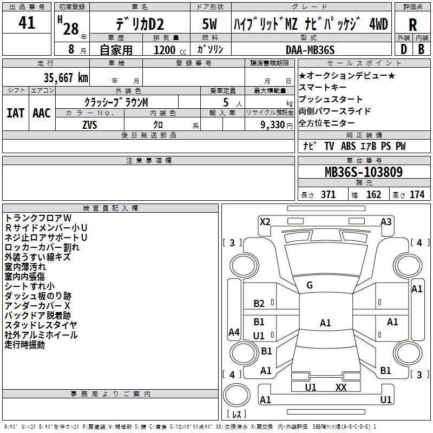Image resolution: width=433 pixels, height=433 pixels.
Task: Click the G windshield mark on diagram
Action: point(310,285)
